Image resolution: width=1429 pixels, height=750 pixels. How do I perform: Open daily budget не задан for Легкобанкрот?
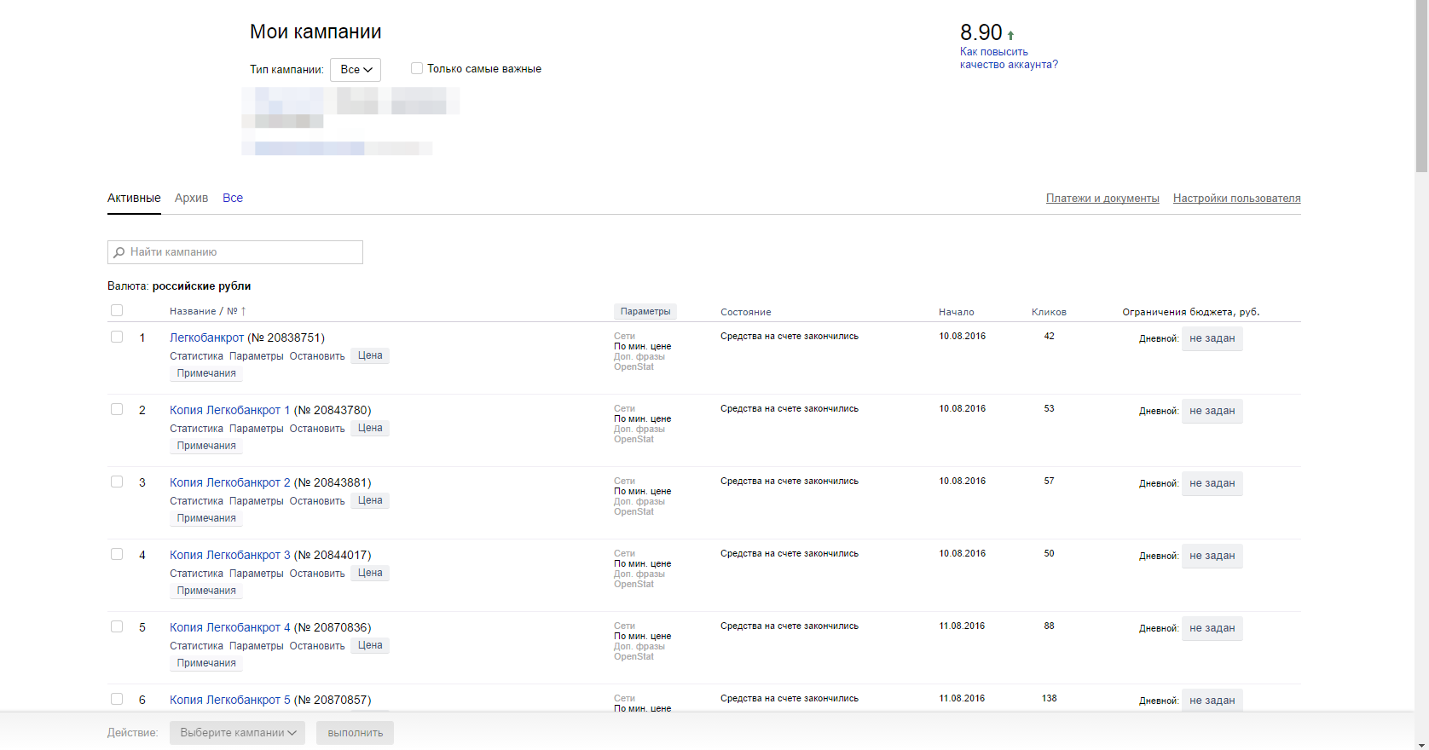coord(1212,338)
